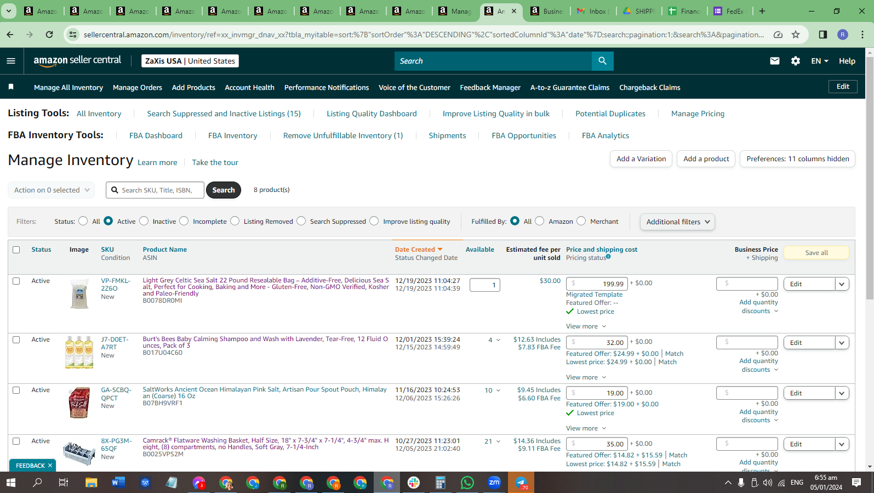Open WhatsApp from the taskbar
The height and width of the screenshot is (493, 874).
[467, 483]
